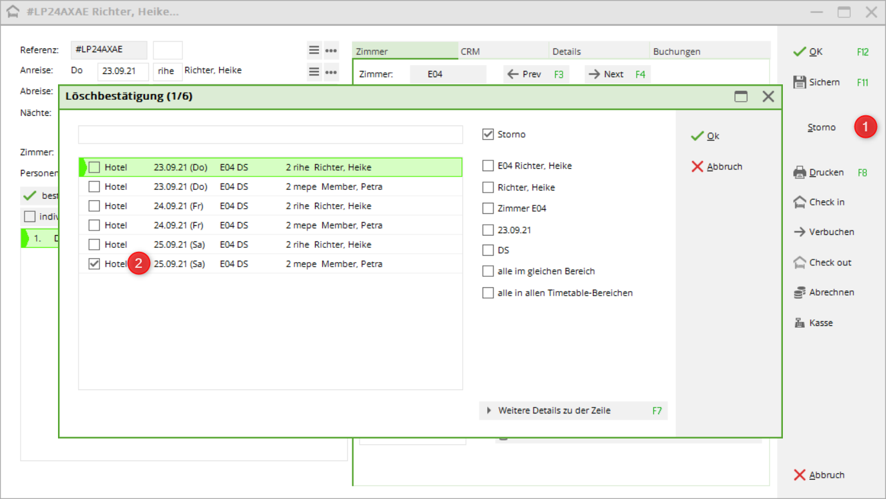Open the three-dots menu next to Referenz
This screenshot has width=886, height=499.
(331, 50)
